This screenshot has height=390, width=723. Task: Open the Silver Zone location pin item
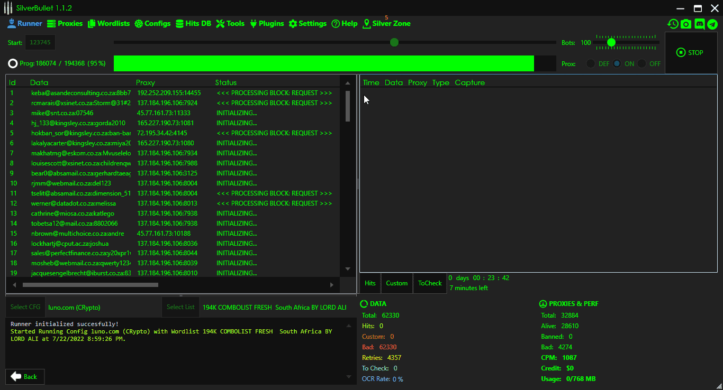(x=386, y=24)
